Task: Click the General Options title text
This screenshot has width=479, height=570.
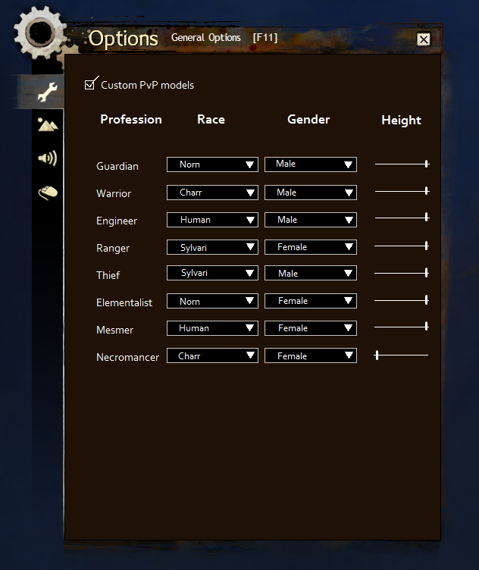Action: [x=206, y=37]
